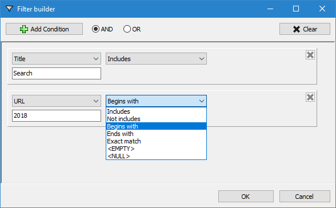
Task: Click the Add Condition button
Action: click(44, 29)
